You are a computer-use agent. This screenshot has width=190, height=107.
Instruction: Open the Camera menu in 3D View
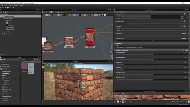(59, 63)
